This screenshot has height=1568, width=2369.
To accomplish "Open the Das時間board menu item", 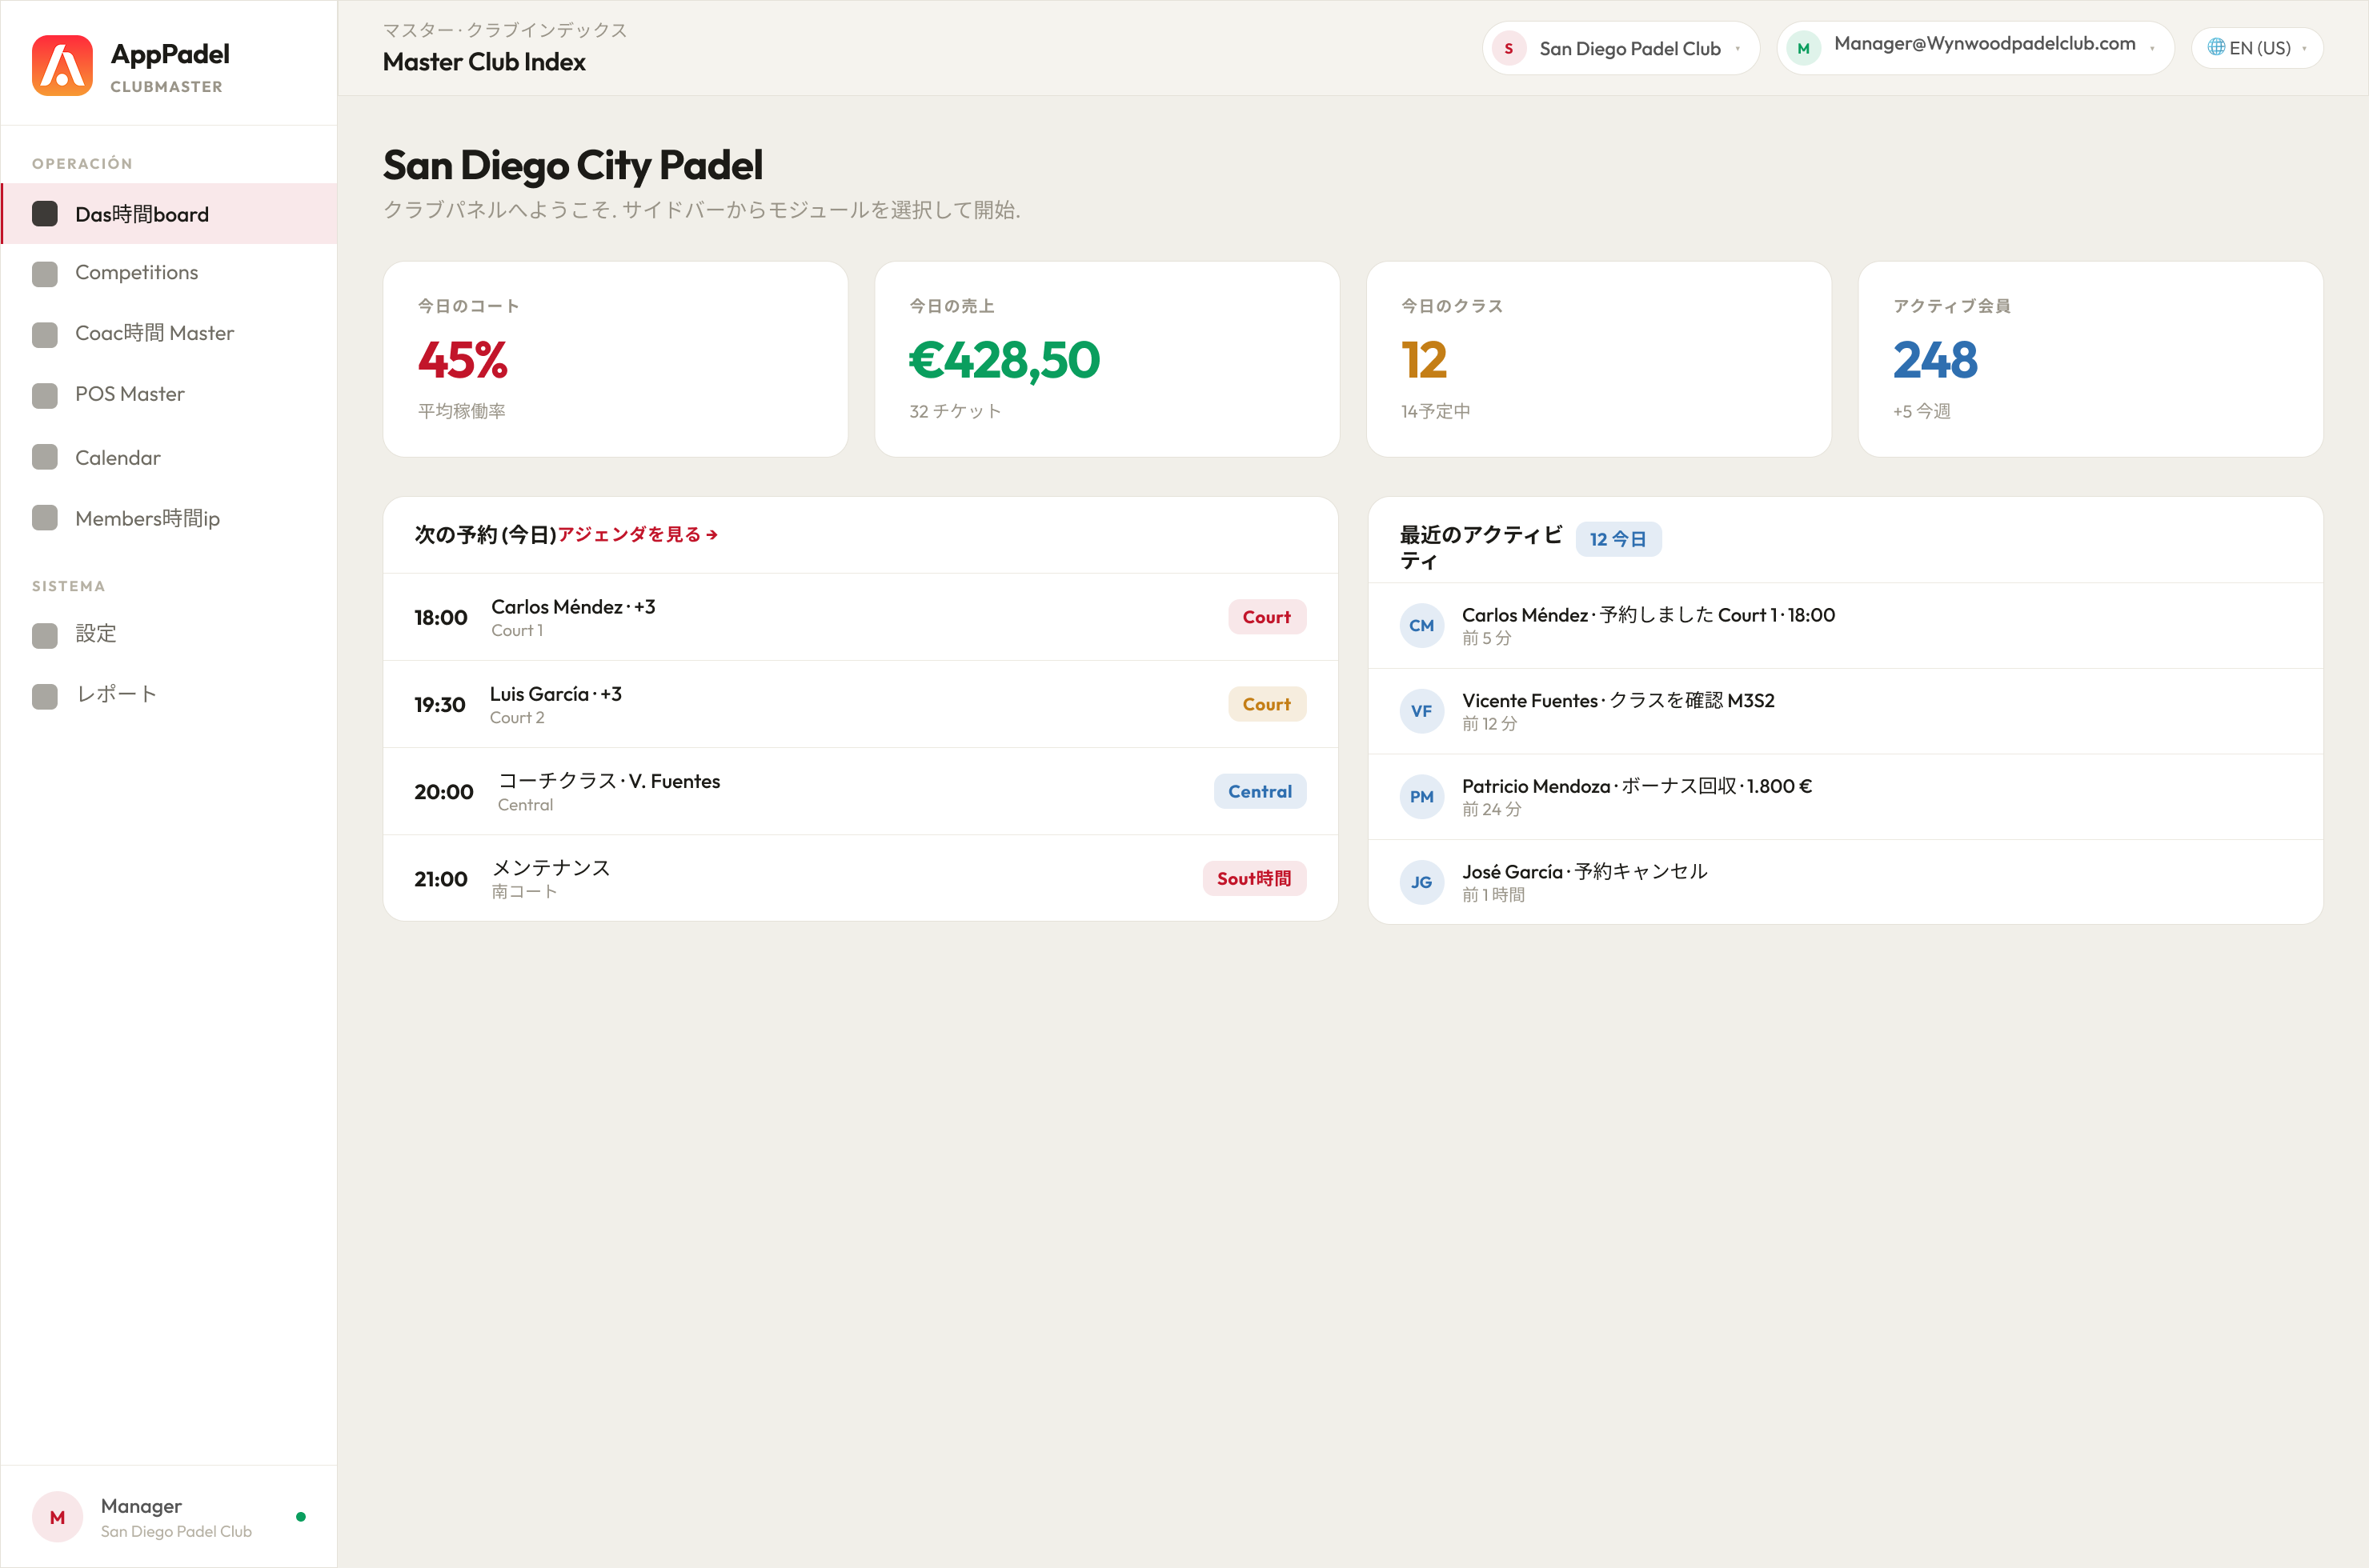I will tap(169, 214).
